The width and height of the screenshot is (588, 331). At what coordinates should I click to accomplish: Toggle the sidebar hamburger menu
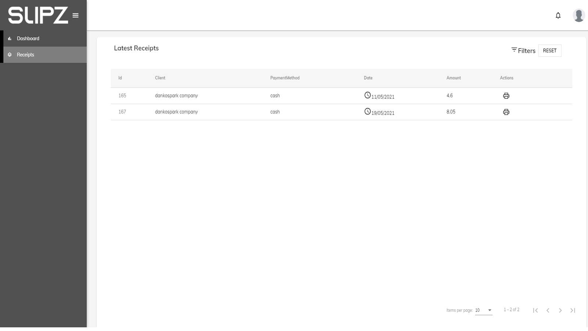click(x=75, y=15)
